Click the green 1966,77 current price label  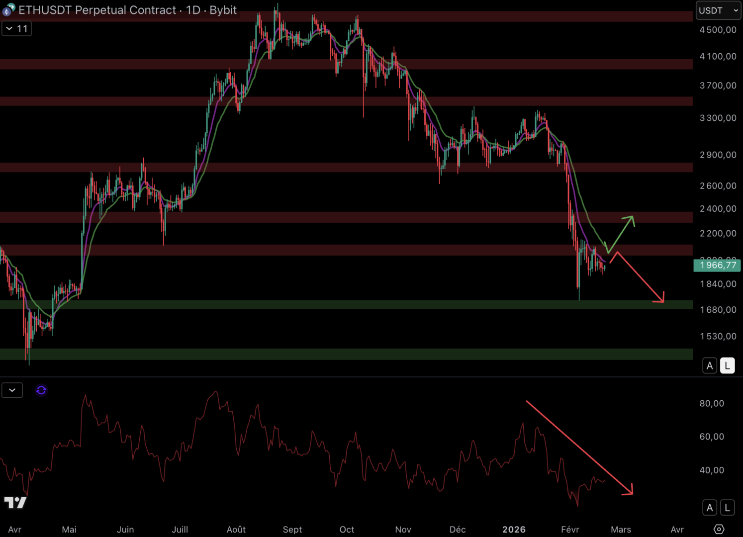point(717,265)
